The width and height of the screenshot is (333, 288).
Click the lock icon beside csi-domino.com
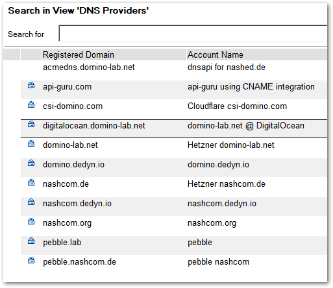tap(31, 104)
